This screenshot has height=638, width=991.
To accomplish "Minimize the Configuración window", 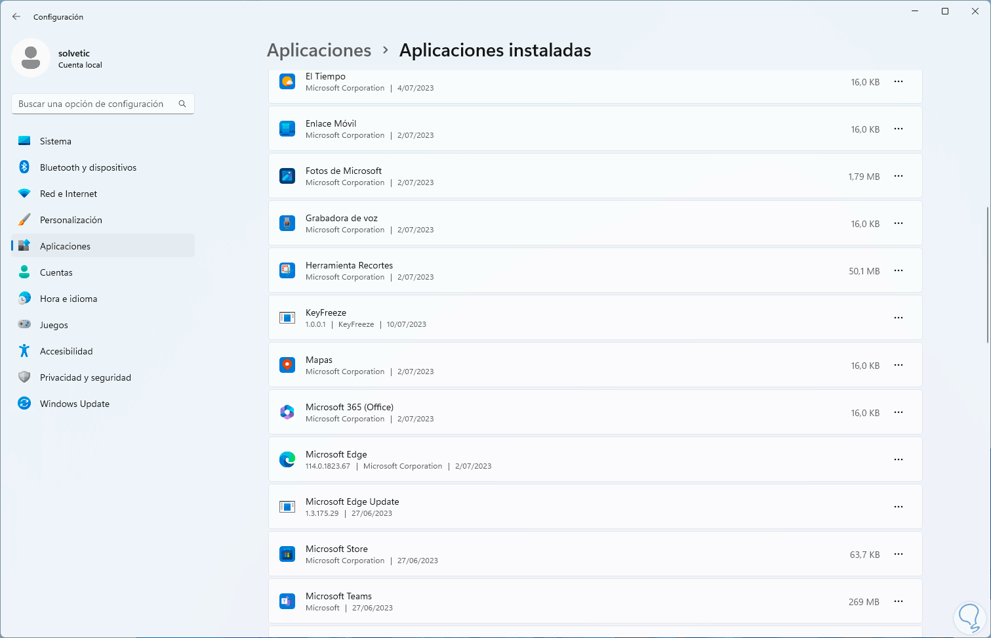I will [915, 11].
